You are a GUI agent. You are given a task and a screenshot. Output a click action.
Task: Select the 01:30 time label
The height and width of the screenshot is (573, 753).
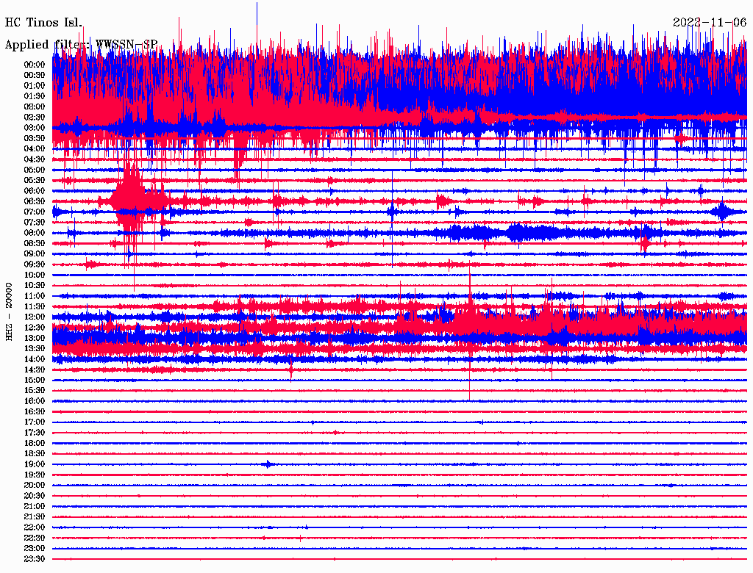(35, 96)
